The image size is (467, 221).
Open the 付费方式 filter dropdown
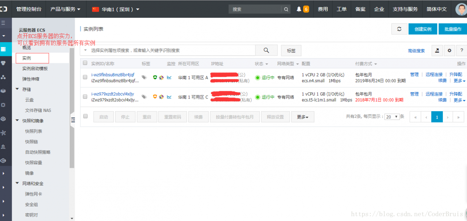(366, 64)
